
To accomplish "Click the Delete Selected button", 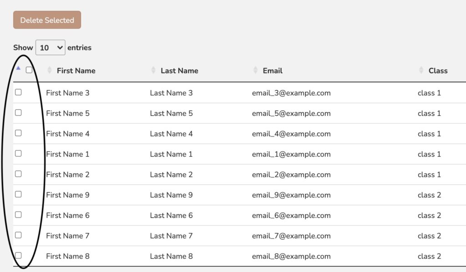I will (47, 20).
